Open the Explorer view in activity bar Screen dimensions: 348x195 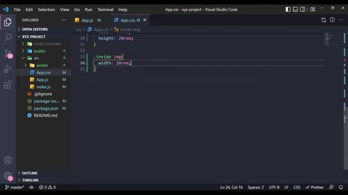(x=8, y=22)
